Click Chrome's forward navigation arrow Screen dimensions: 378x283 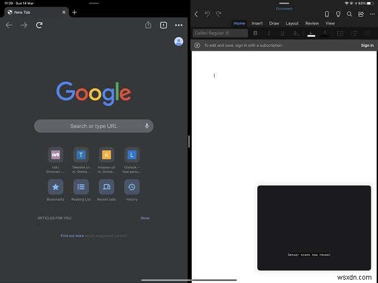(24, 25)
